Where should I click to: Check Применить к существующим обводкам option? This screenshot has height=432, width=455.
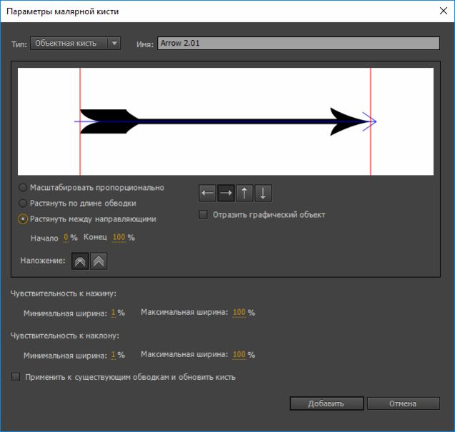[16, 377]
